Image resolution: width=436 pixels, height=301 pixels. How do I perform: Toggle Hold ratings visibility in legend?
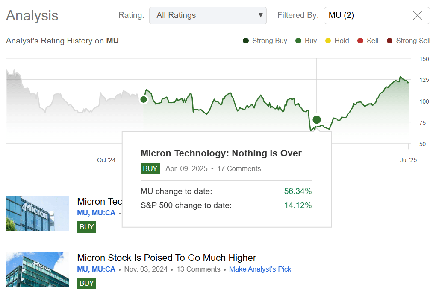click(x=327, y=41)
